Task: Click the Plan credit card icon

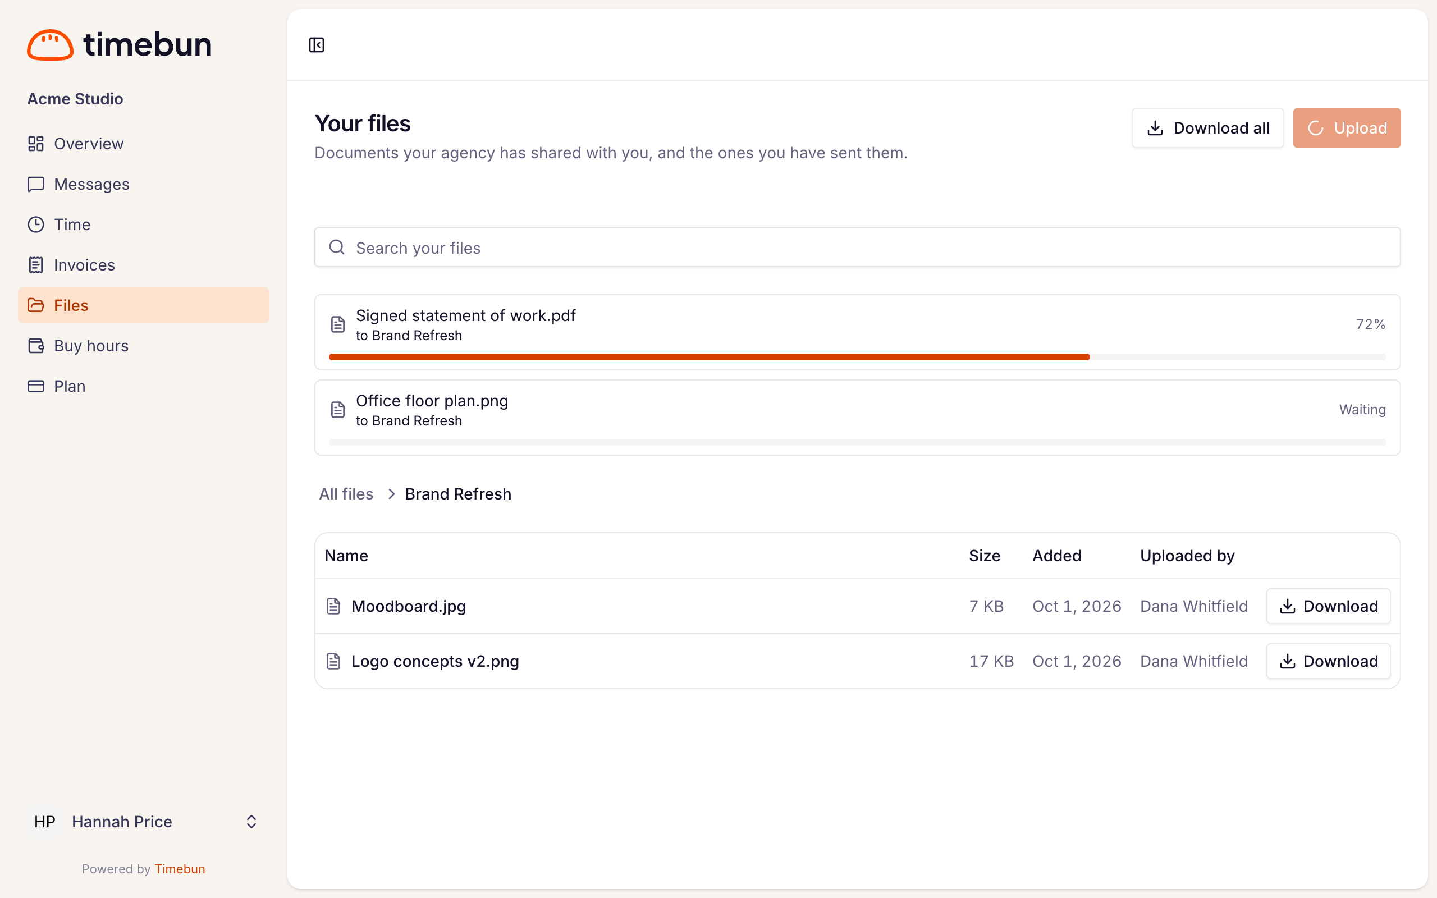Action: pyautogui.click(x=36, y=386)
